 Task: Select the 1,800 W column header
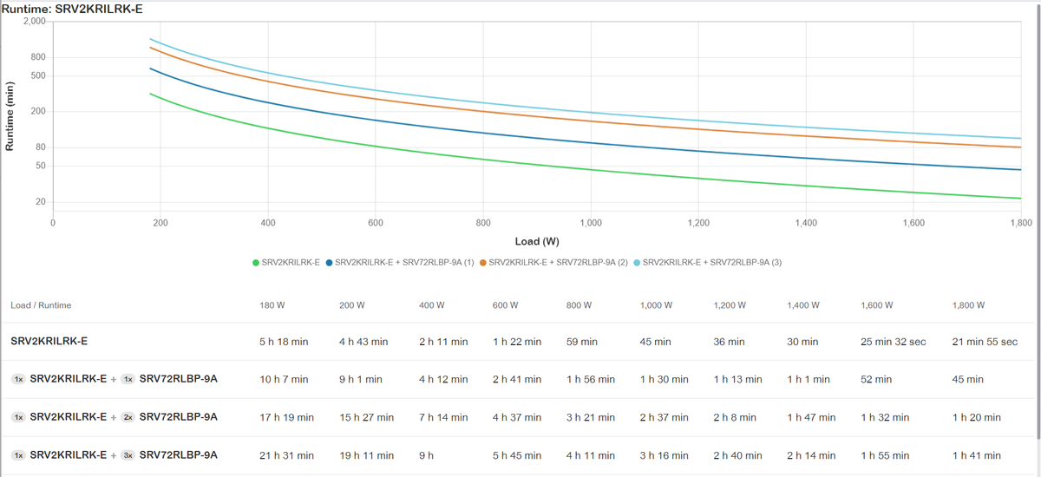[x=969, y=305]
